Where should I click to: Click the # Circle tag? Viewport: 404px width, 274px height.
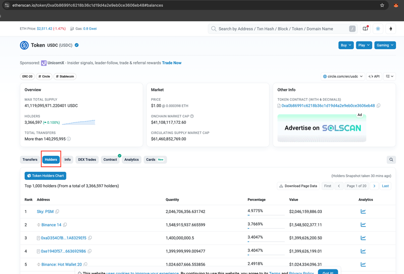[44, 76]
